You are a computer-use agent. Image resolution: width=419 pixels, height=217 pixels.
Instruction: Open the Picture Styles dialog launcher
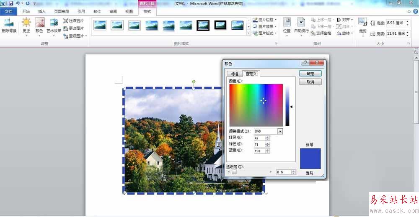tap(276, 43)
